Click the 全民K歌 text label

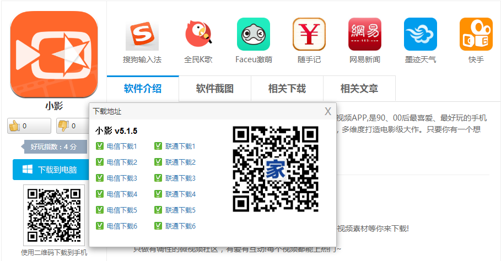tap(198, 59)
